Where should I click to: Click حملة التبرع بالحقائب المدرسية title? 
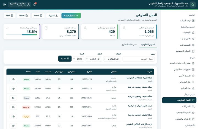pyautogui.click(x=139, y=78)
